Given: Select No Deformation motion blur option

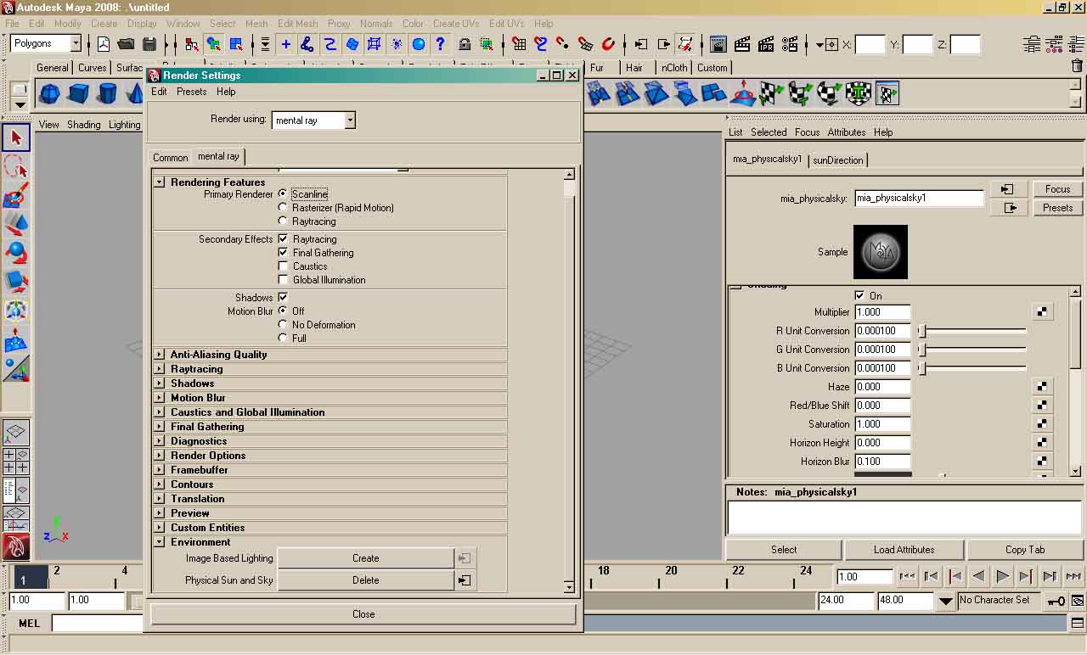Looking at the screenshot, I should coord(283,324).
